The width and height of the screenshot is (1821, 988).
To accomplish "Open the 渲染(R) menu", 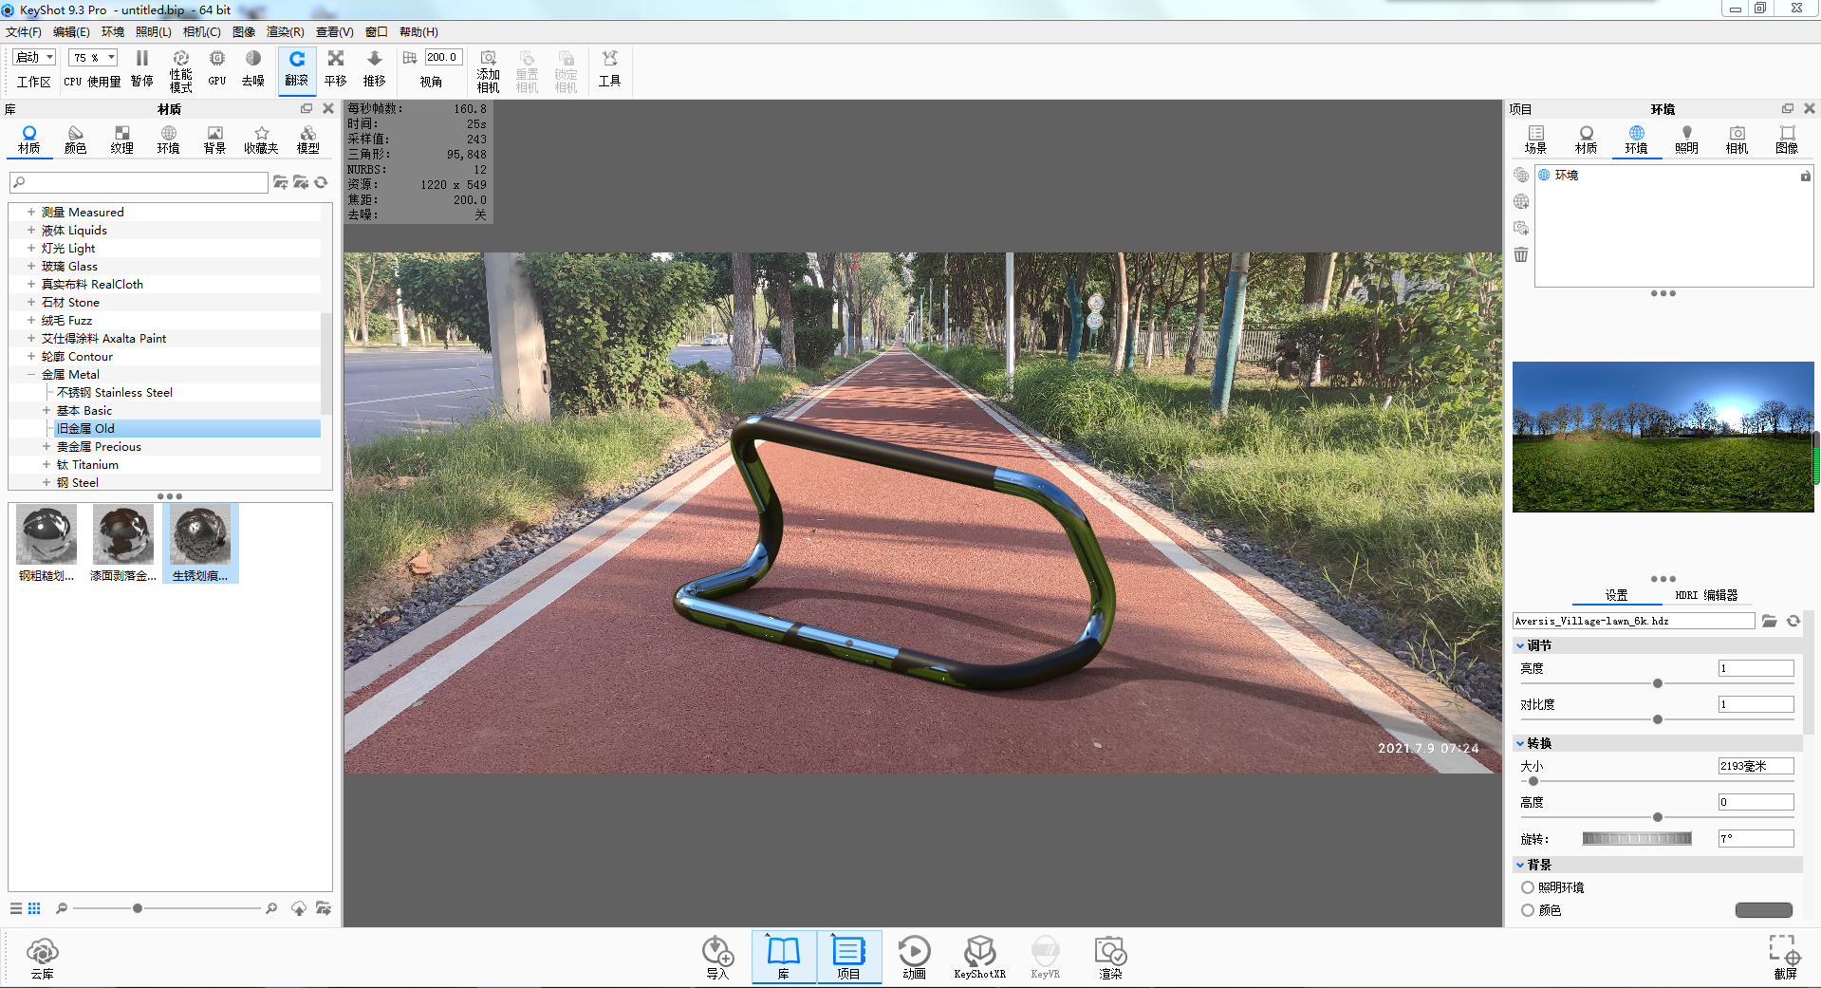I will pyautogui.click(x=286, y=32).
